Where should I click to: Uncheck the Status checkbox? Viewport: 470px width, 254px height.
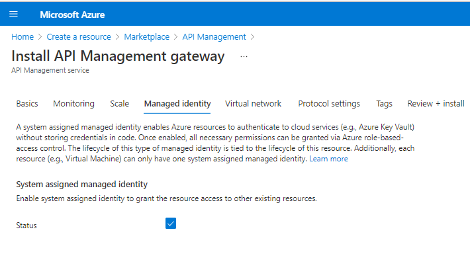pyautogui.click(x=171, y=223)
